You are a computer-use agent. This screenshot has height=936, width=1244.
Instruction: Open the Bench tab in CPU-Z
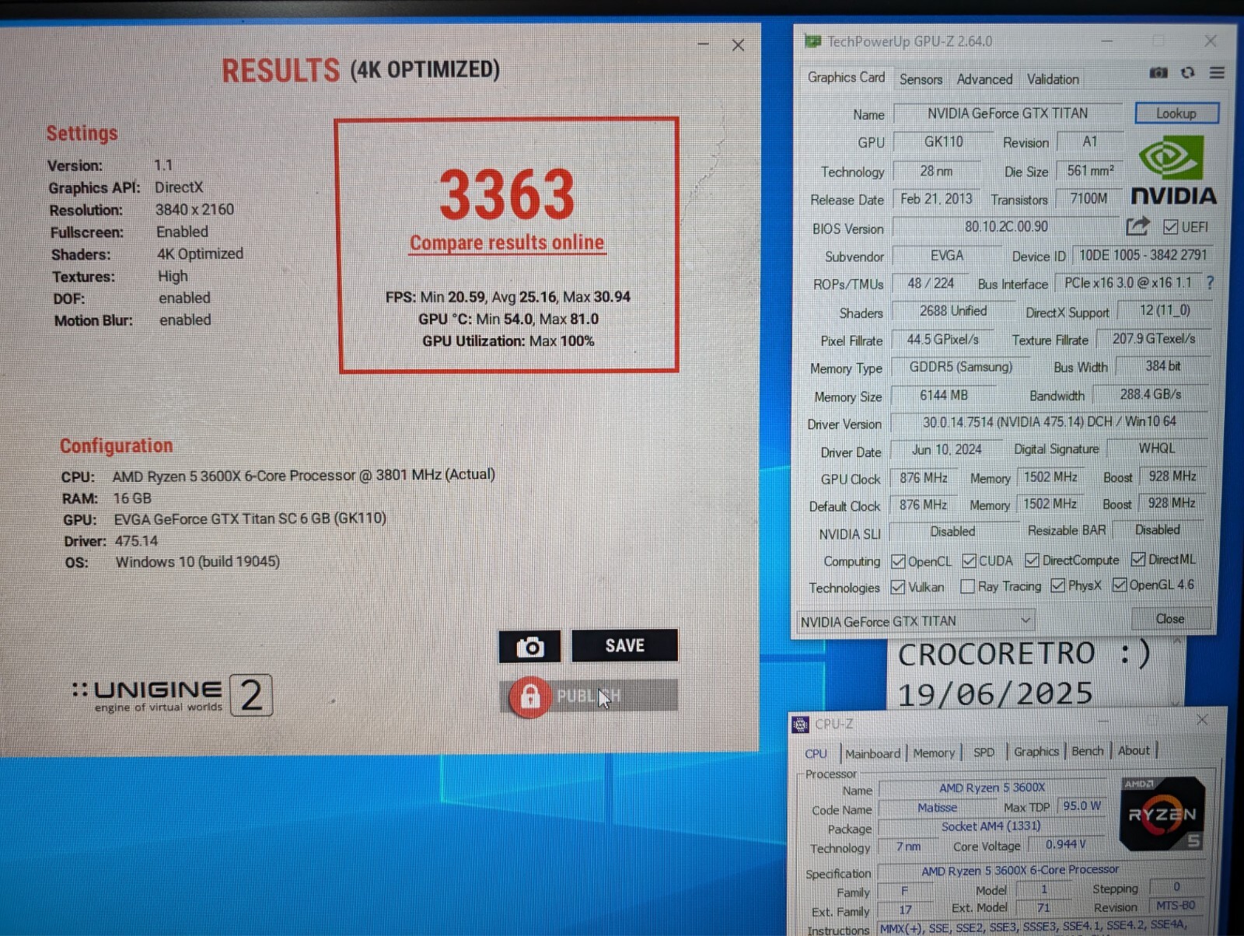[x=1087, y=750]
